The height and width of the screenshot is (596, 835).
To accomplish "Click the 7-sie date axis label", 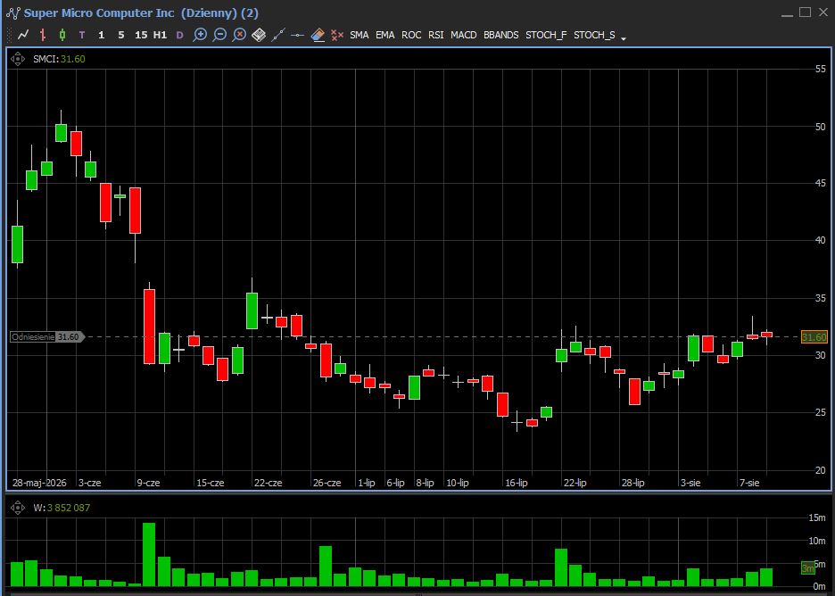I will (x=749, y=483).
